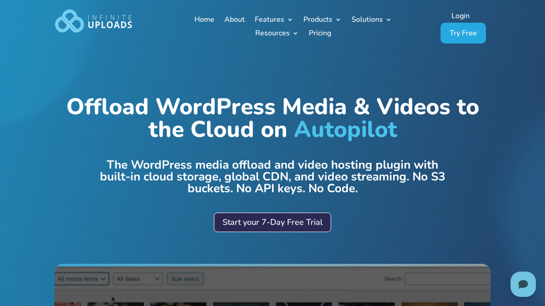This screenshot has height=306, width=545.
Task: Click the Try Free button
Action: [463, 33]
